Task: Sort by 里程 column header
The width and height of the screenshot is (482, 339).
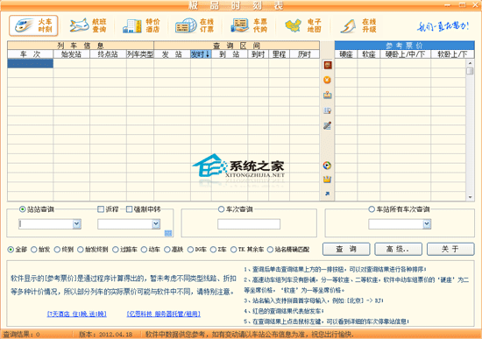Action: pos(279,54)
